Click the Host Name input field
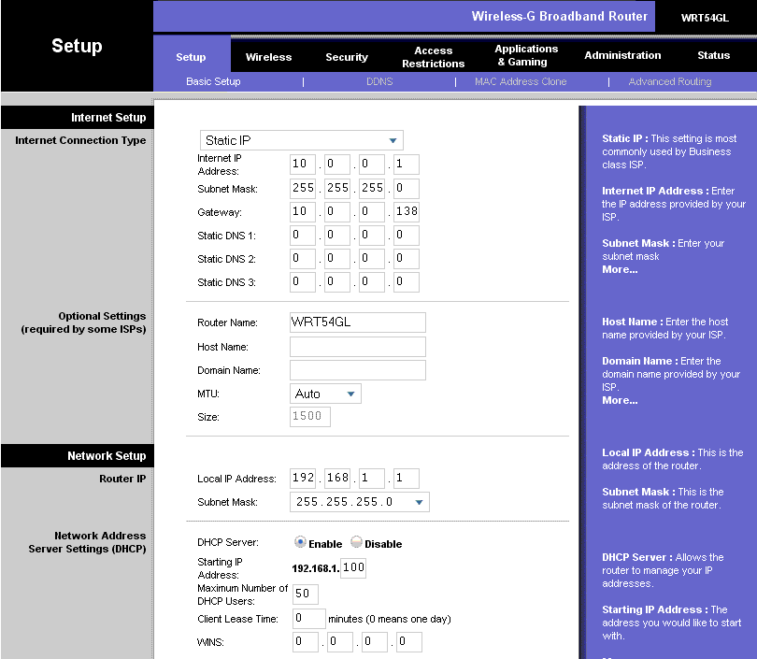This screenshot has width=757, height=659. pos(358,347)
